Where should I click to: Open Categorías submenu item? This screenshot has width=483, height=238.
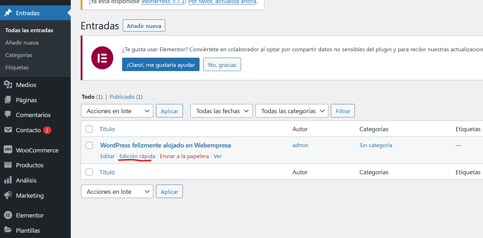pos(19,55)
